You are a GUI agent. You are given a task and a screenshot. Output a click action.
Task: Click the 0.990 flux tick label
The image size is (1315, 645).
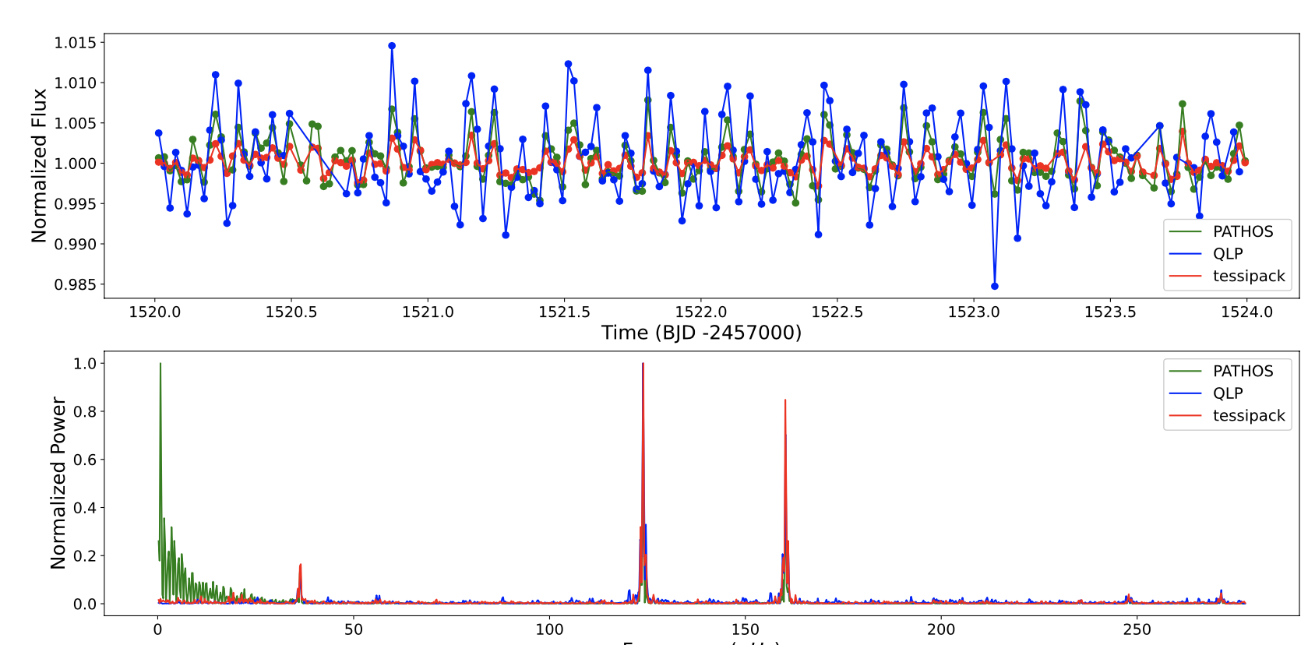pos(76,245)
